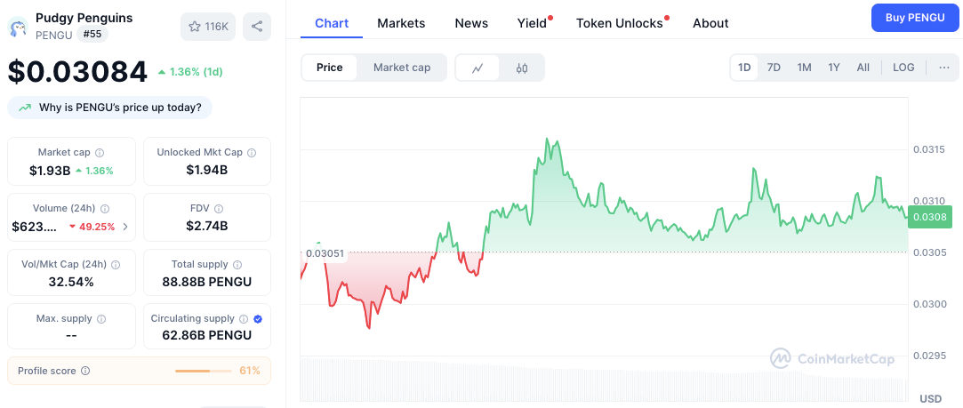The height and width of the screenshot is (408, 963).
Task: Switch to line chart icon
Action: (x=477, y=68)
